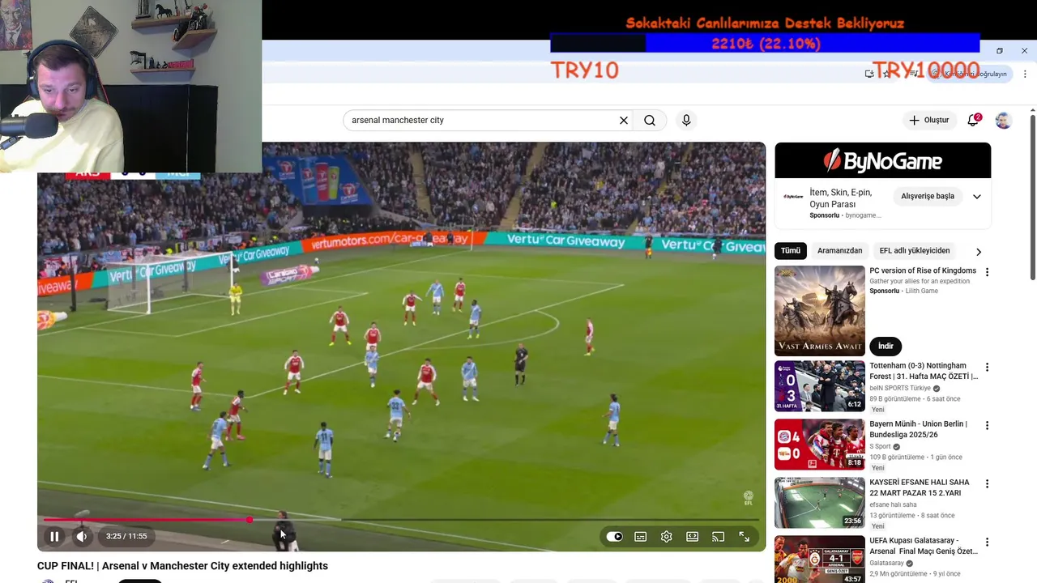
Task: Switch to theater mode view
Action: tap(692, 536)
